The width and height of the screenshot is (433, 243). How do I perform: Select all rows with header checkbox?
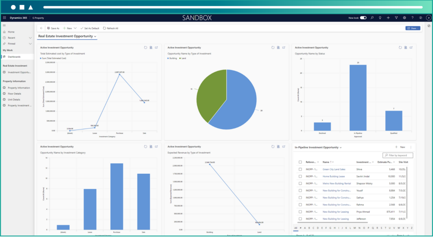click(300, 162)
